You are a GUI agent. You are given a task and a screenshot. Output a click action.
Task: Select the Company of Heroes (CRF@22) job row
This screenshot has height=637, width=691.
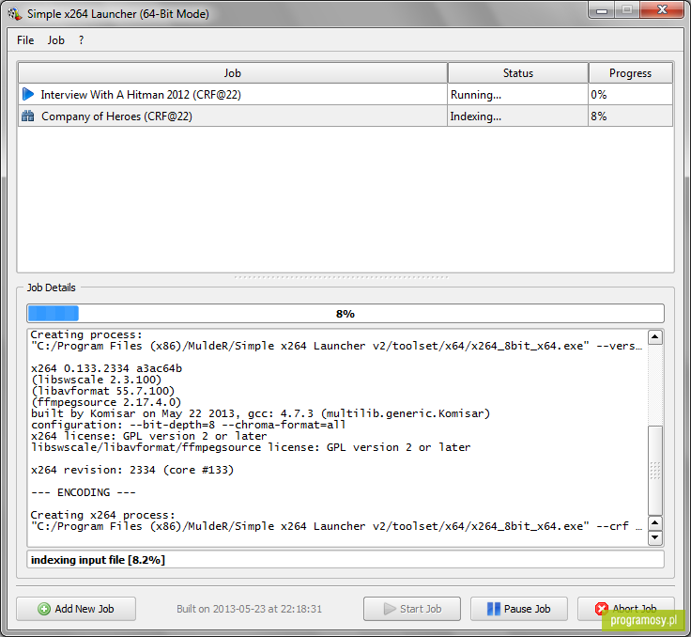click(345, 116)
